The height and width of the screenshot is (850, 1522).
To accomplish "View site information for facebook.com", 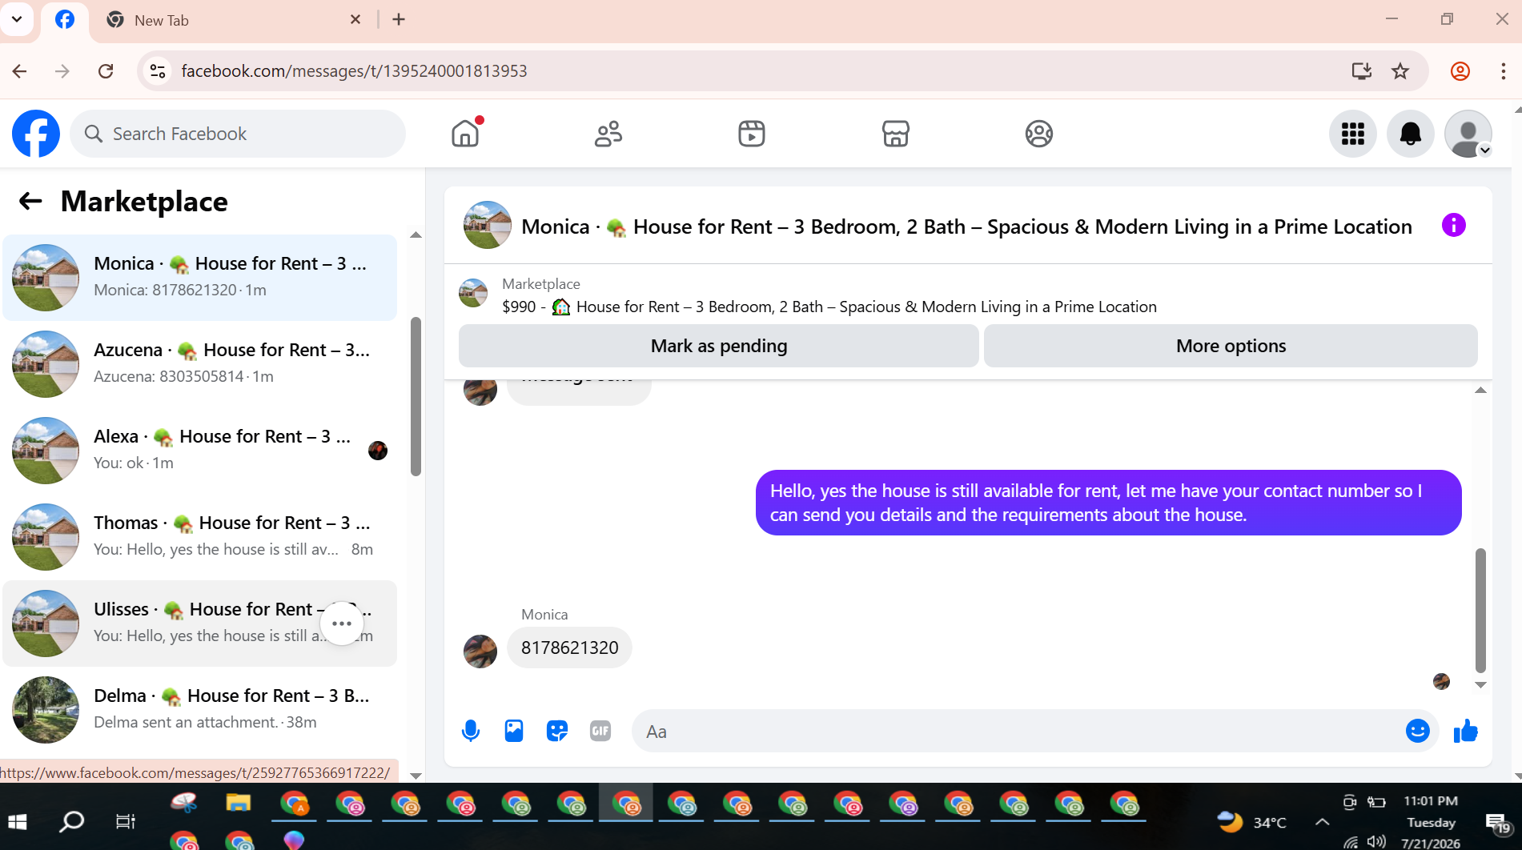I will click(158, 71).
